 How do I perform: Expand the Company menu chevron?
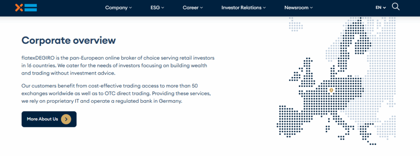click(x=130, y=8)
